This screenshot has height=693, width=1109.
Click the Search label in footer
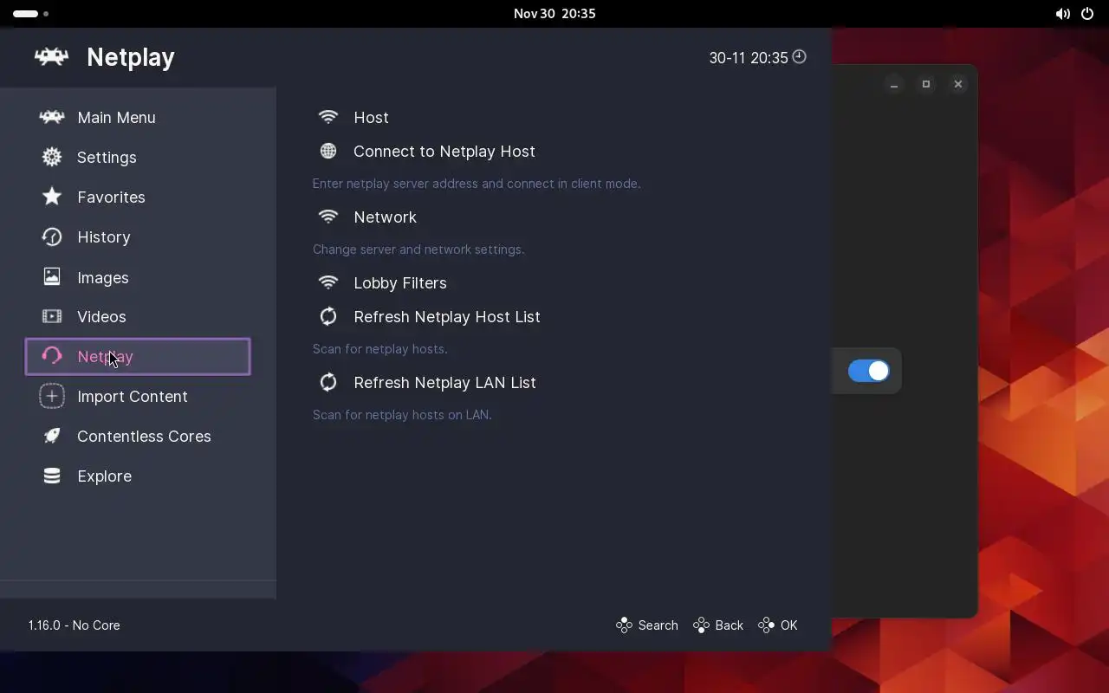coord(658,625)
